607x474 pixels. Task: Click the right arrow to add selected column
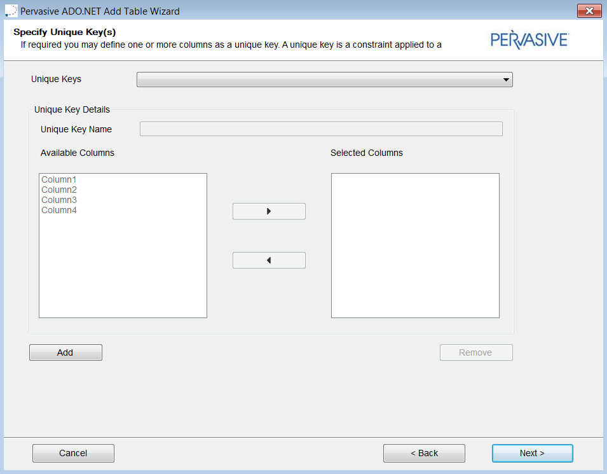[x=269, y=211]
